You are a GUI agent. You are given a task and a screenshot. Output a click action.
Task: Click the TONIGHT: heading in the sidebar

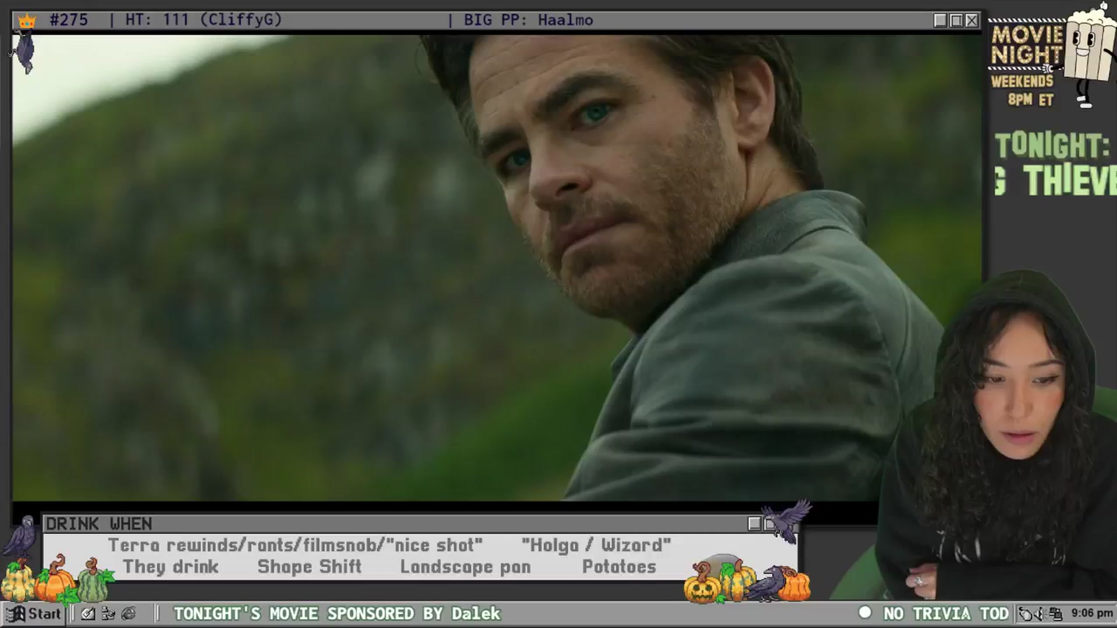(x=1052, y=145)
